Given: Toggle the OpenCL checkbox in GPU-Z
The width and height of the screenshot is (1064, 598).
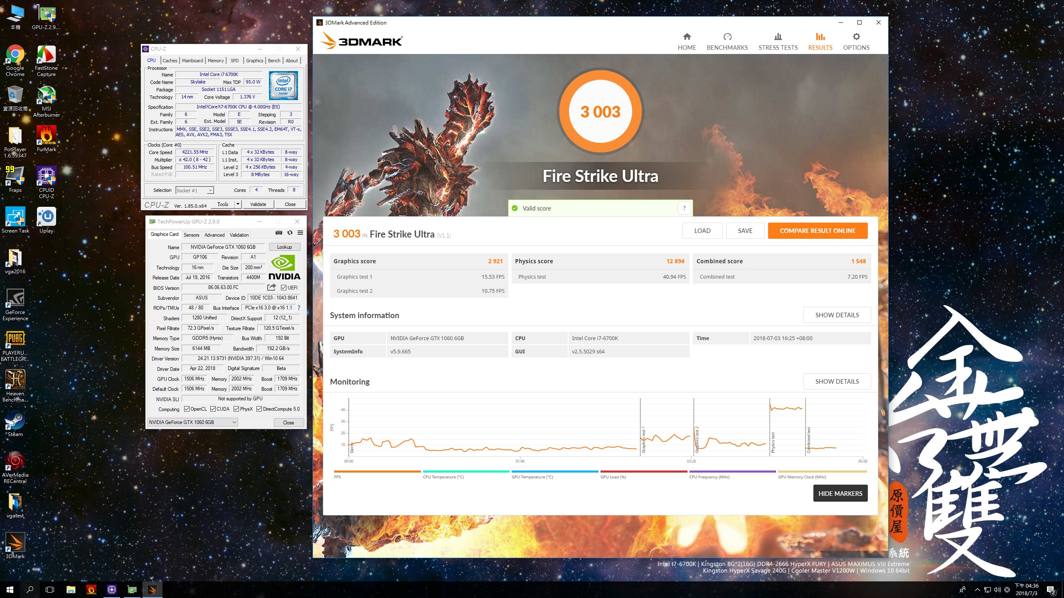Looking at the screenshot, I should click(x=187, y=409).
